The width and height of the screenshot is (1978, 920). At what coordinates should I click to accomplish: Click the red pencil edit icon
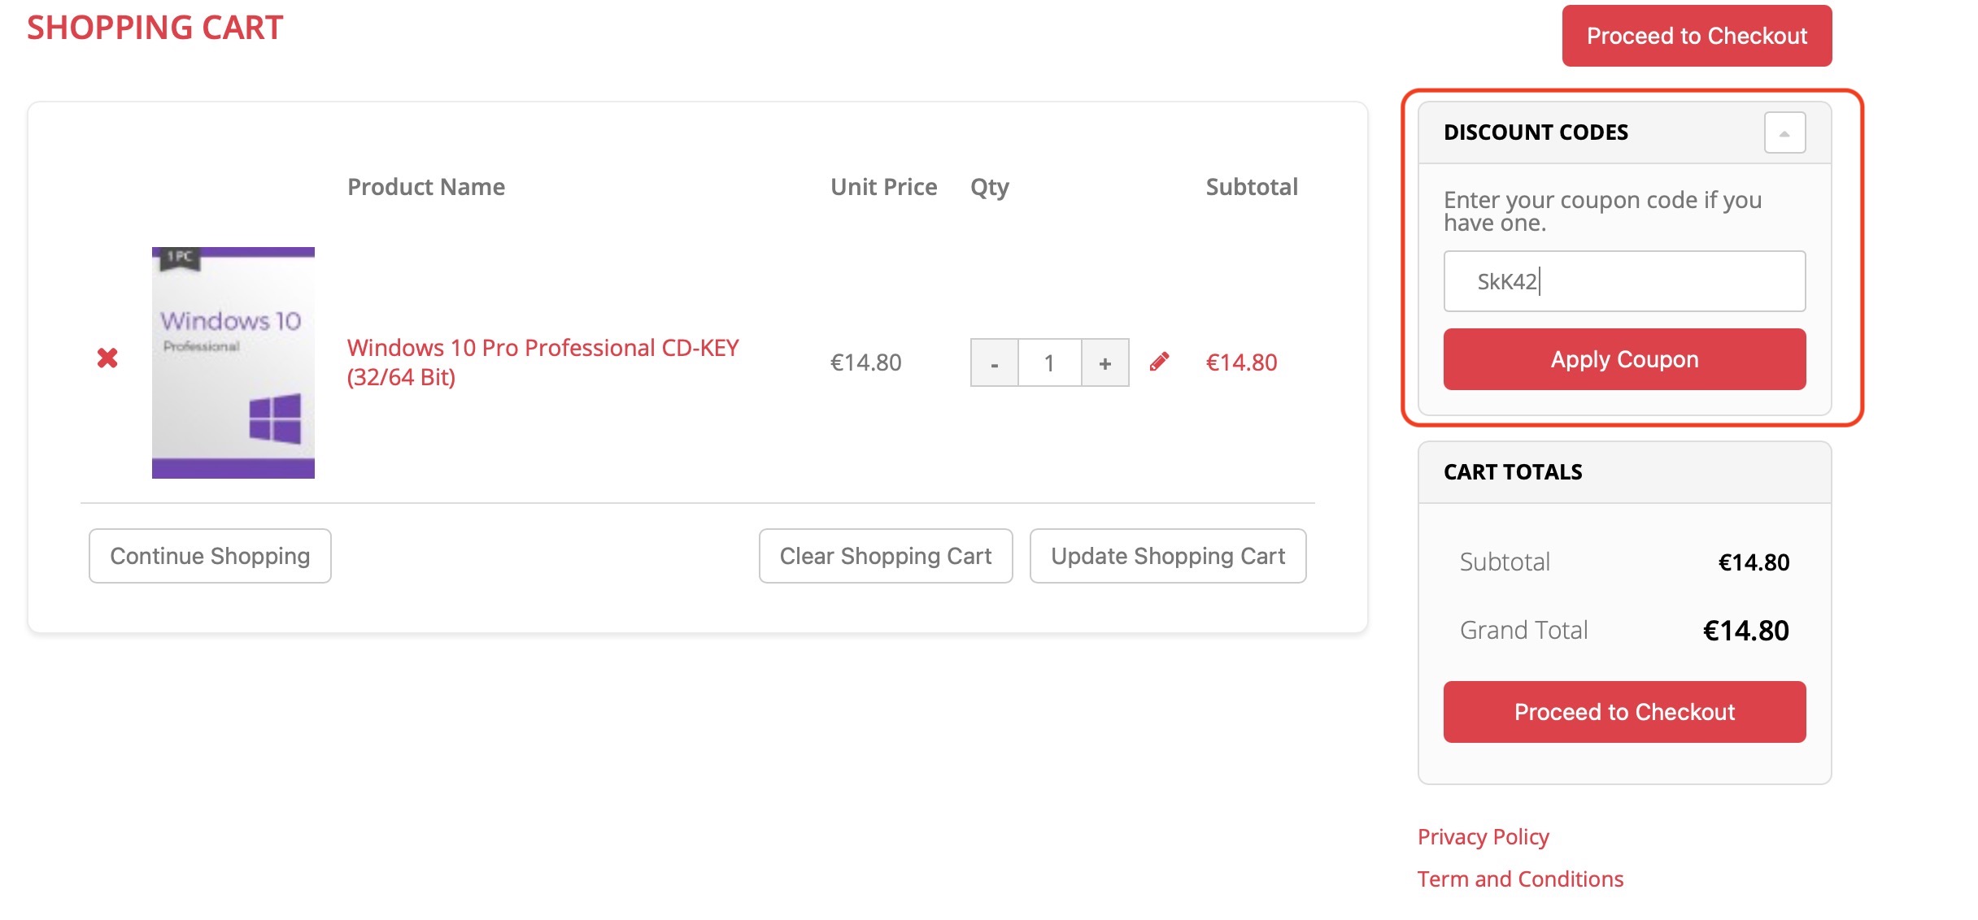coord(1159,362)
